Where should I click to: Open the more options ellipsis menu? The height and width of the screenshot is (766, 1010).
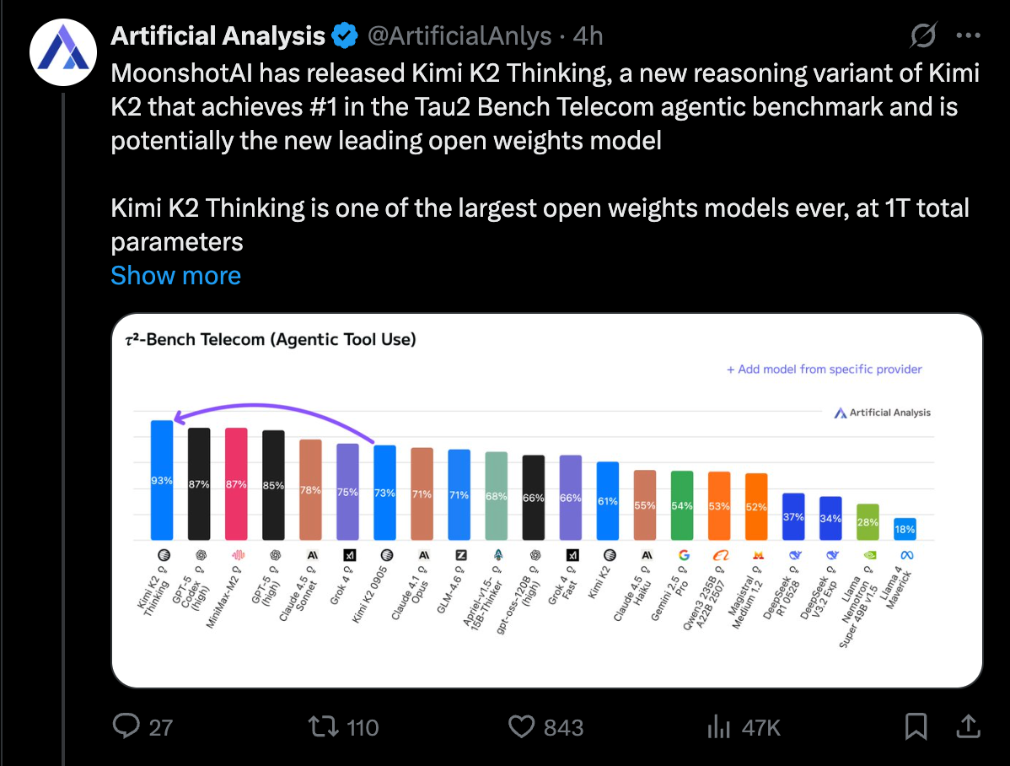point(968,34)
